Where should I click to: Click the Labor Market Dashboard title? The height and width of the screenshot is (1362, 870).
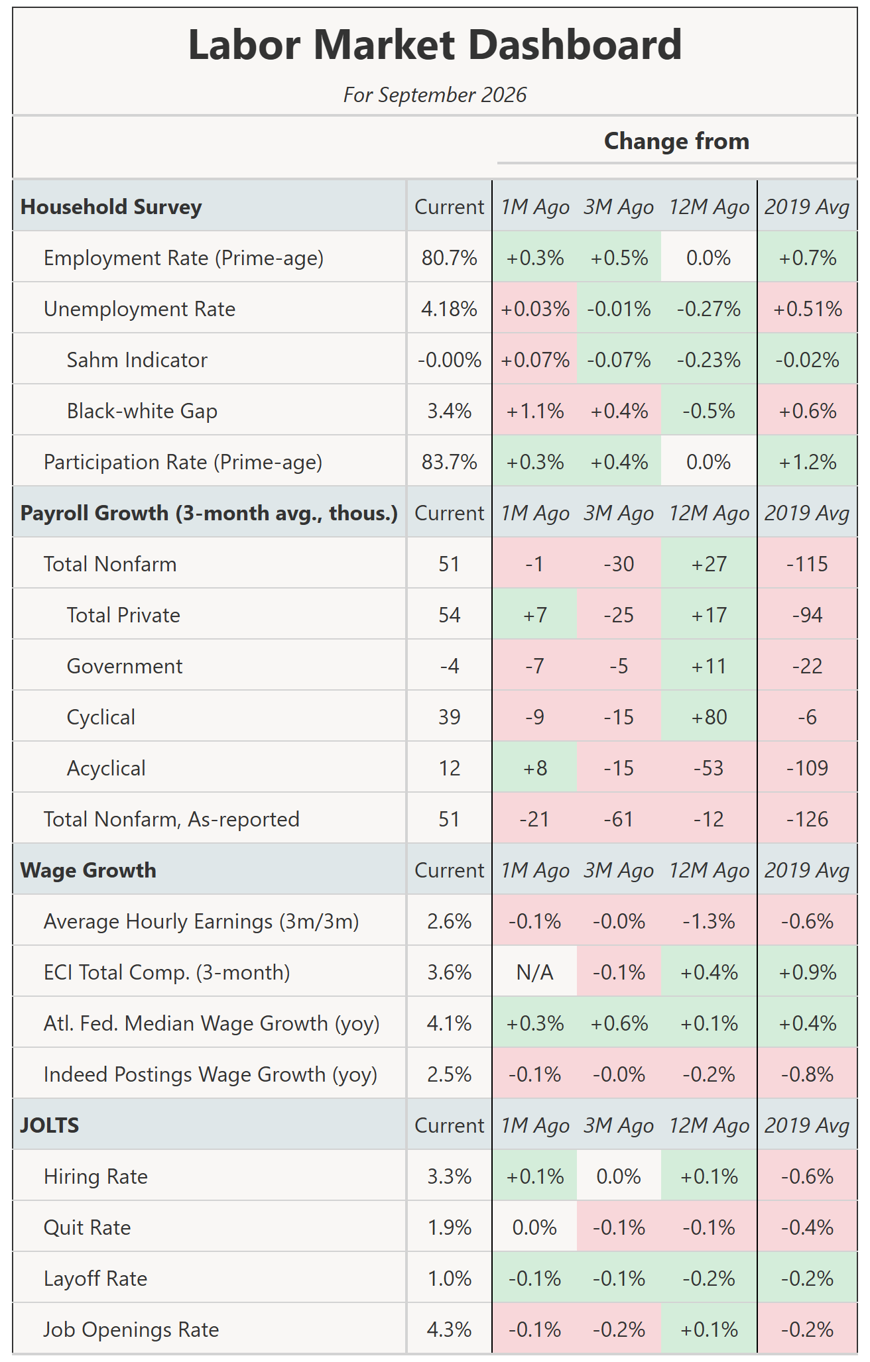pos(435,44)
